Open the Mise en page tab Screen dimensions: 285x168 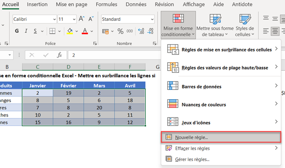[x=71, y=4]
